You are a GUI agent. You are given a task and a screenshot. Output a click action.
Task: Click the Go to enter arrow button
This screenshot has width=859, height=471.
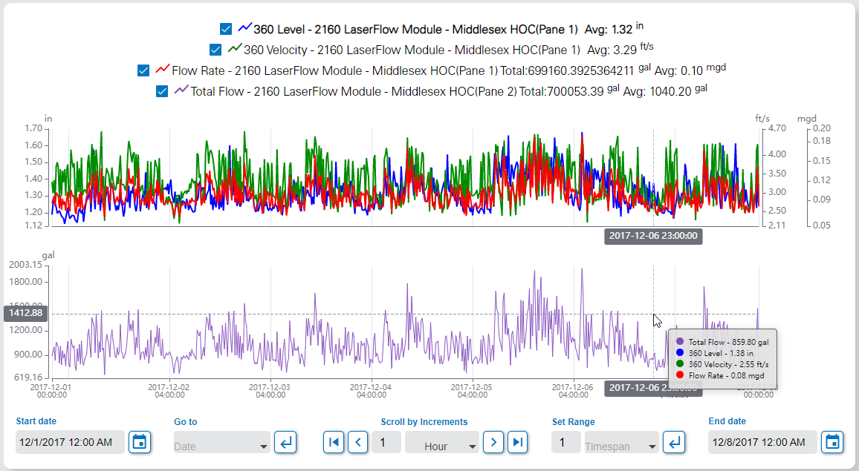(x=285, y=442)
